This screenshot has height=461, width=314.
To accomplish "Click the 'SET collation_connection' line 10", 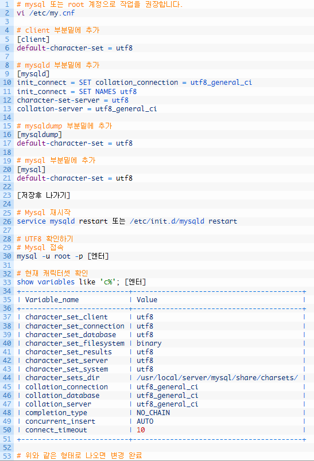I will [x=134, y=83].
